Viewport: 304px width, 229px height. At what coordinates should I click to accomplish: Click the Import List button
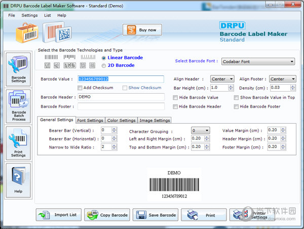[x=59, y=215]
